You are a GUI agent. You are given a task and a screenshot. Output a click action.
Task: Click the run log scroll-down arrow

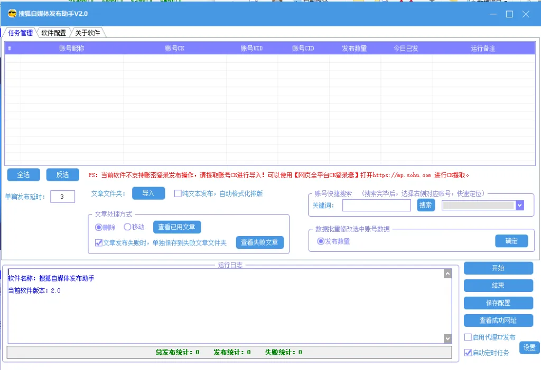(x=447, y=339)
